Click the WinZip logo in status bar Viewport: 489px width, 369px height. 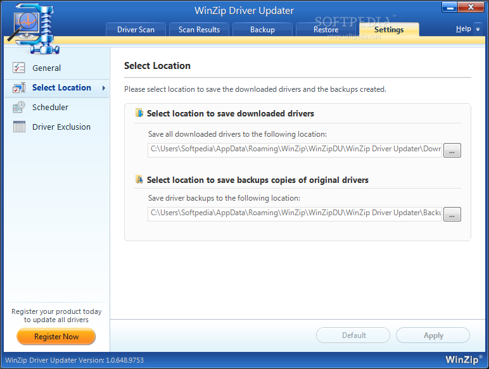click(464, 360)
